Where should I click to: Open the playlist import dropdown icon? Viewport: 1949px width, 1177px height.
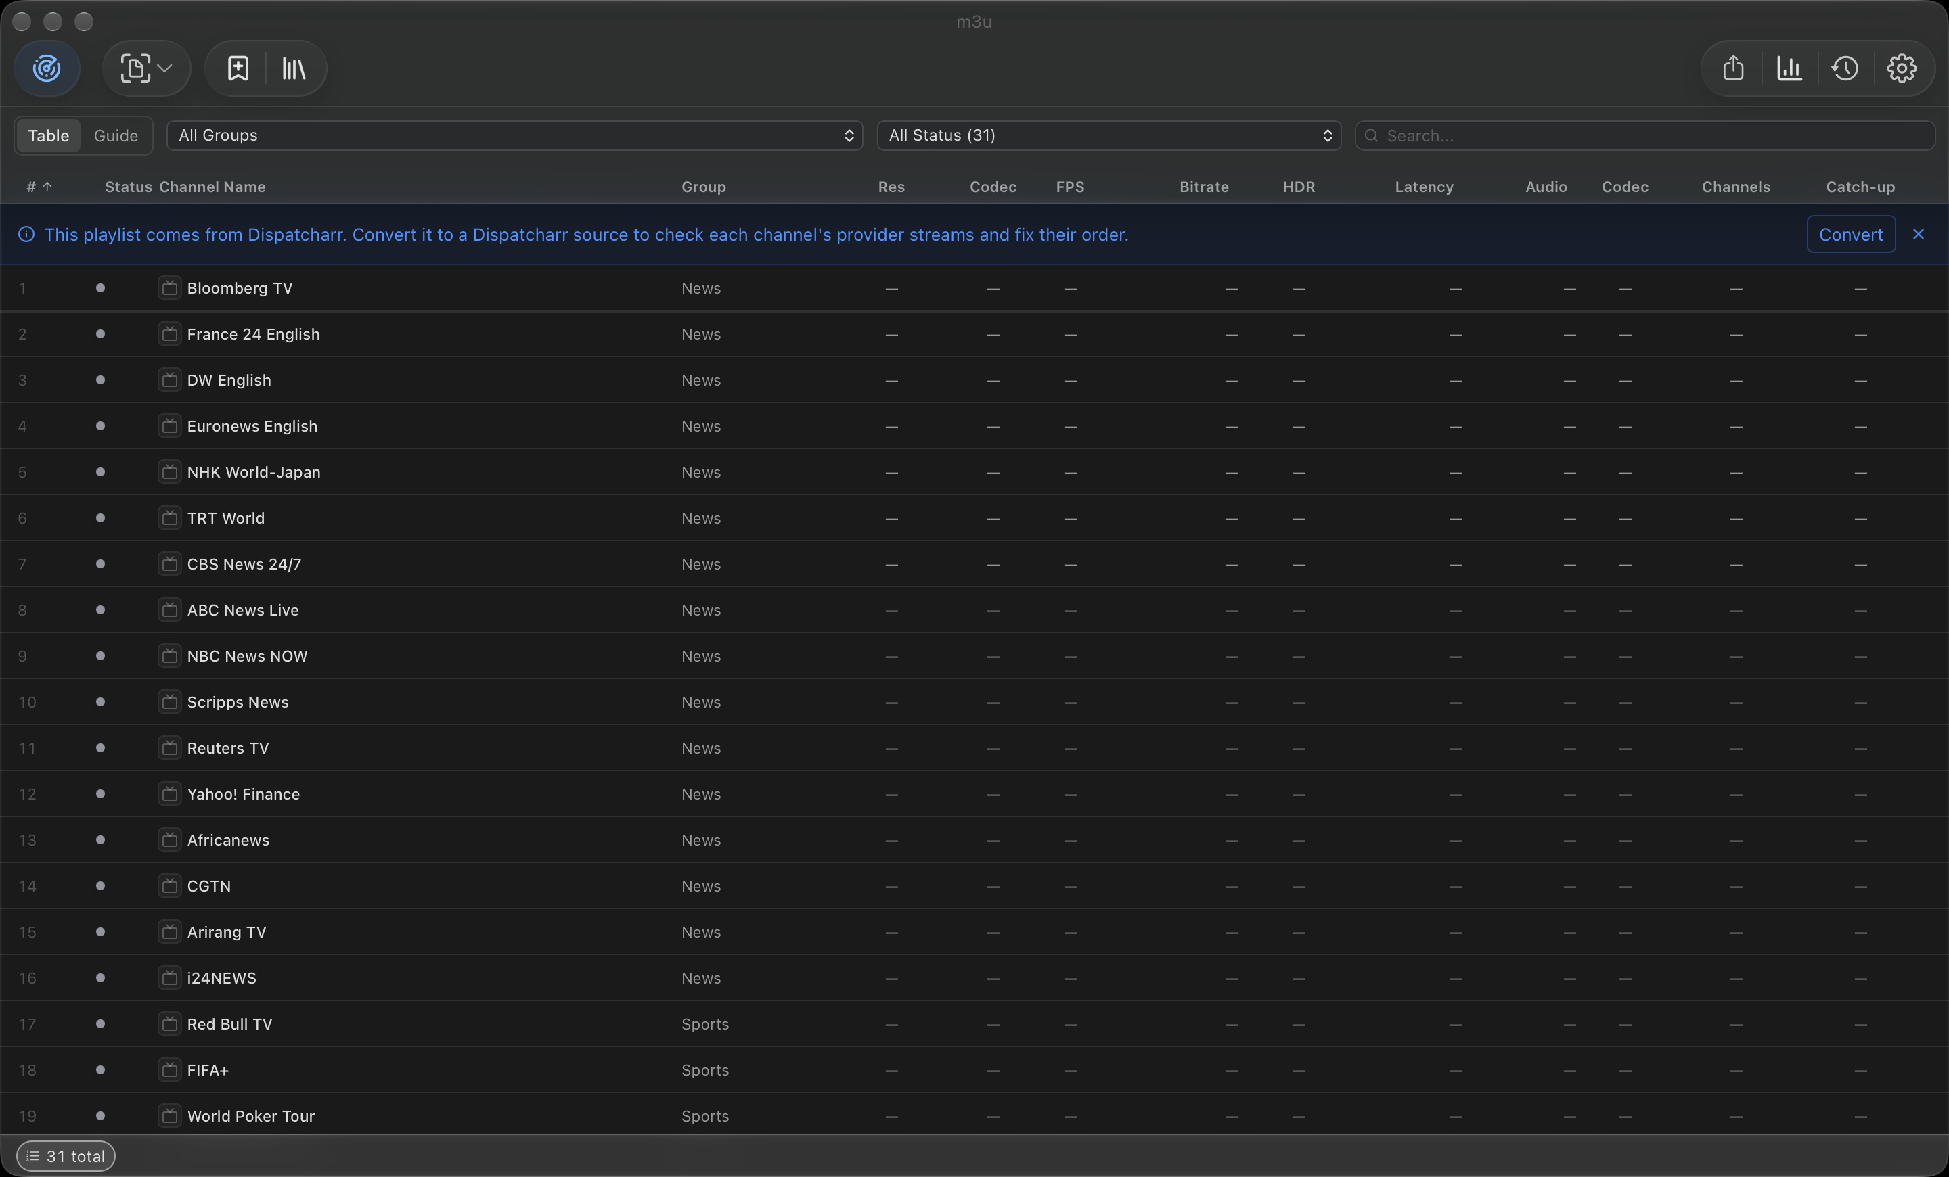coord(146,68)
